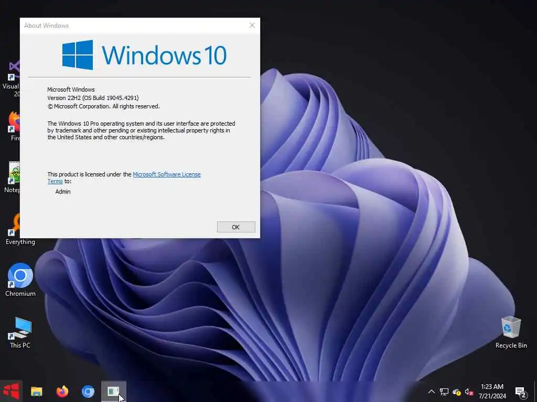Open the network status tray icon
The width and height of the screenshot is (537, 402).
click(444, 392)
